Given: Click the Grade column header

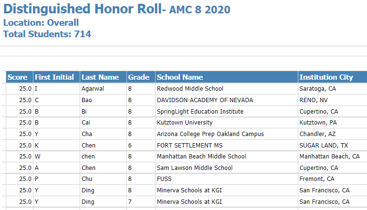Looking at the screenshot, I should 141,77.
